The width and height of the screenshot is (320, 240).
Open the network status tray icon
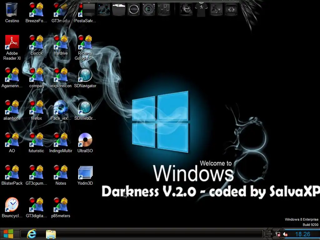[278, 234]
